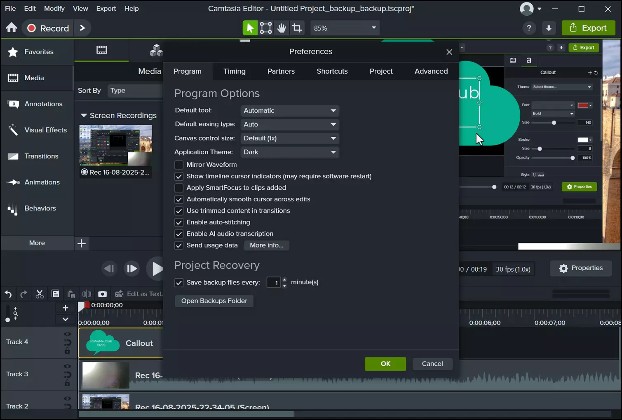
Task: Uncheck Use trimmed content in transitions
Action: point(179,211)
